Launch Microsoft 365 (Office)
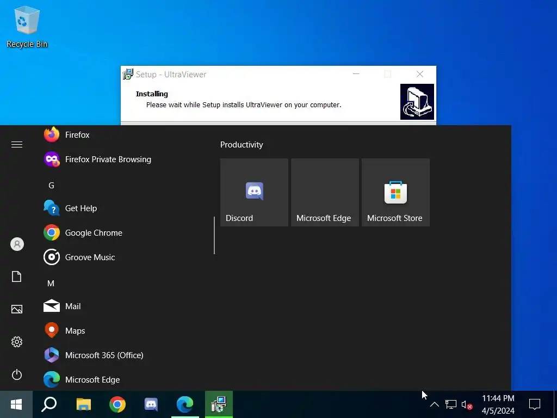The image size is (557, 418). click(122, 355)
